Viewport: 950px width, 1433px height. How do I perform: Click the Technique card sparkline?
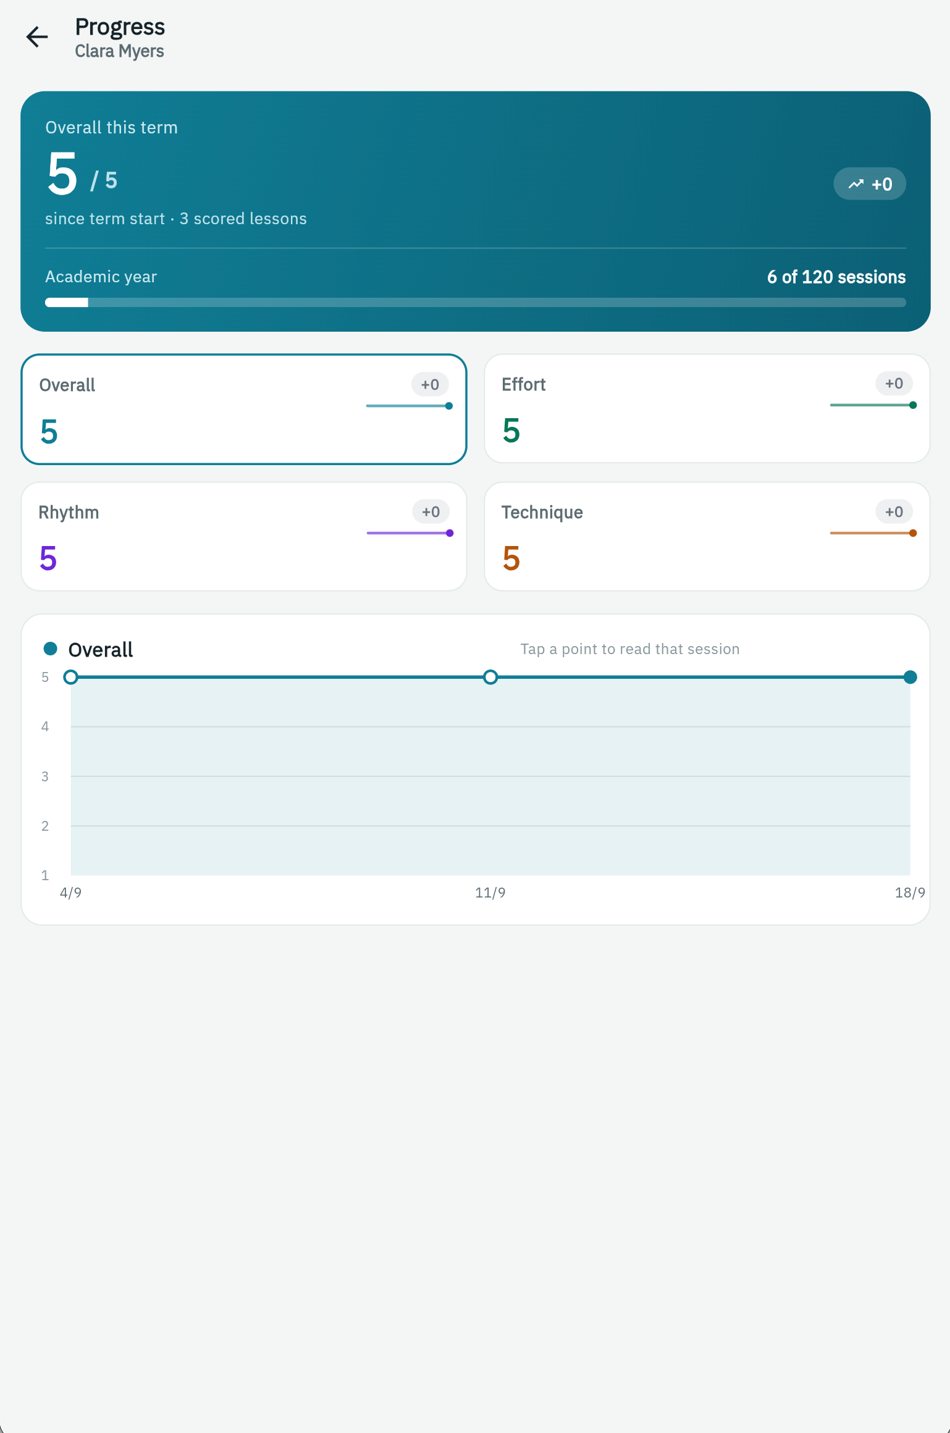873,533
